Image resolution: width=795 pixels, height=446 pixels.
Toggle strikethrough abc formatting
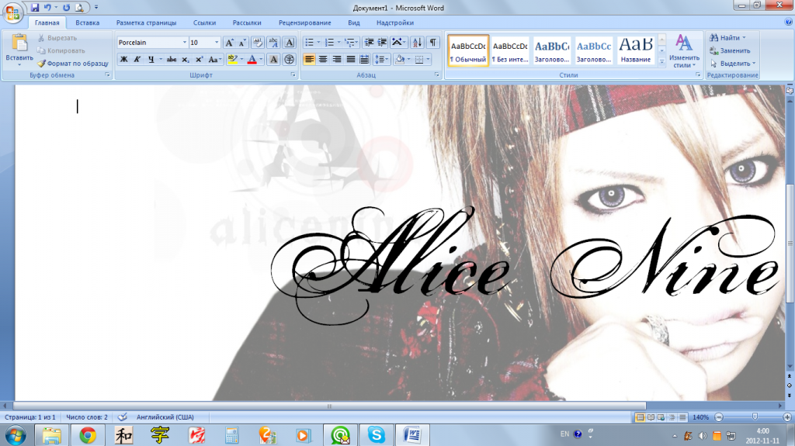point(172,59)
